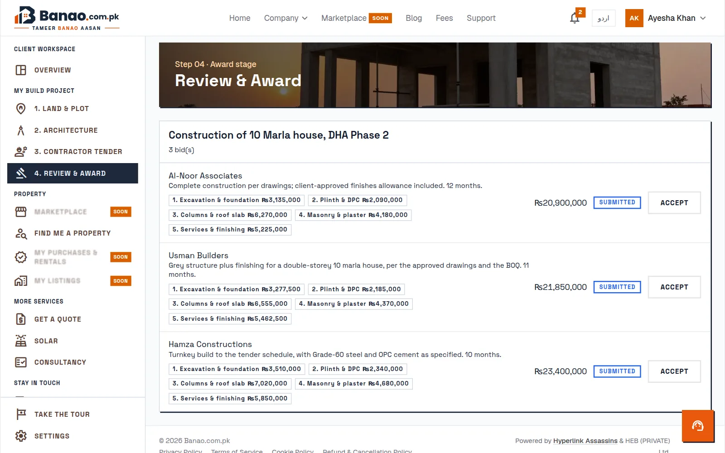Expand the Company dropdown menu
Image resolution: width=725 pixels, height=453 pixels.
[285, 18]
